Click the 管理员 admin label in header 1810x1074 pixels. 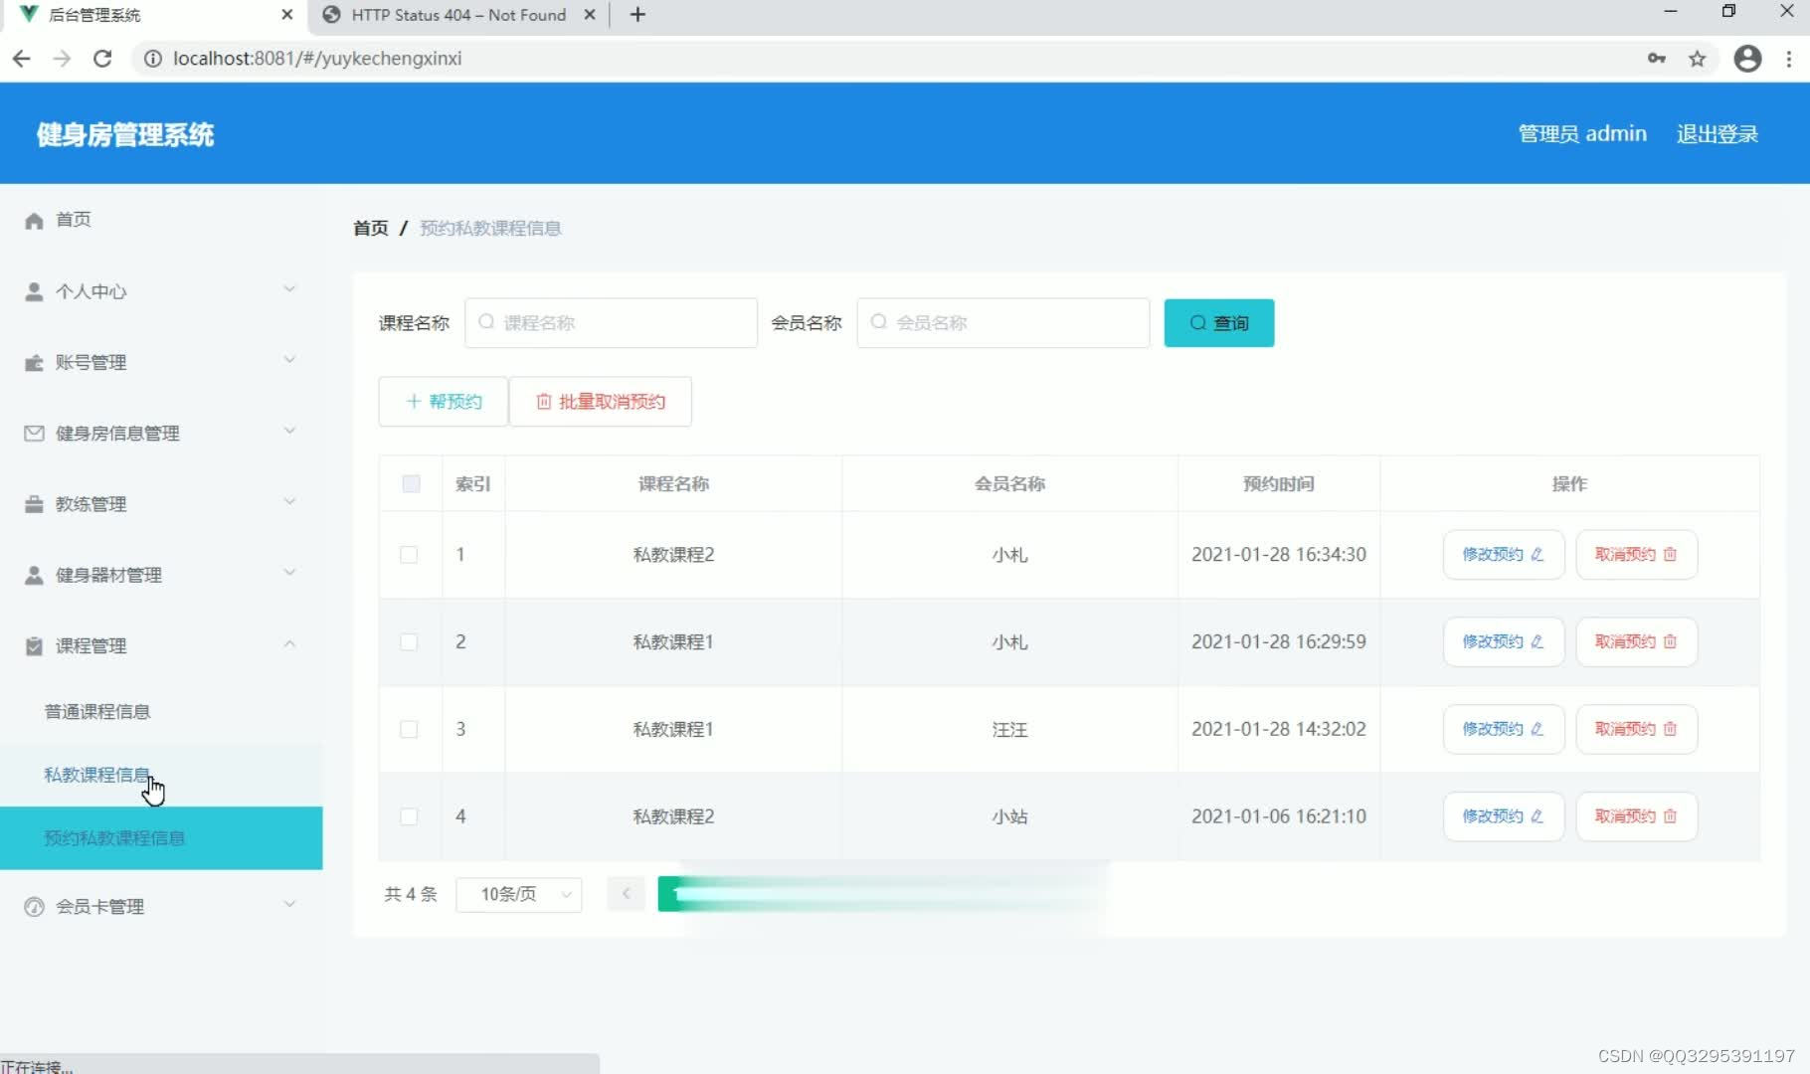(x=1582, y=134)
